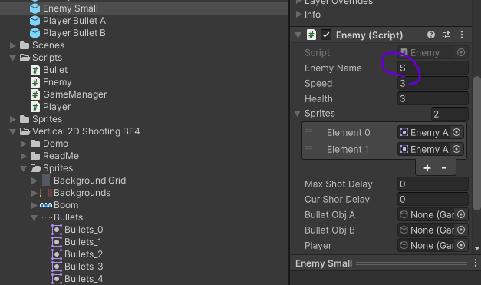Select the Enemy Small preview header

click(379, 263)
